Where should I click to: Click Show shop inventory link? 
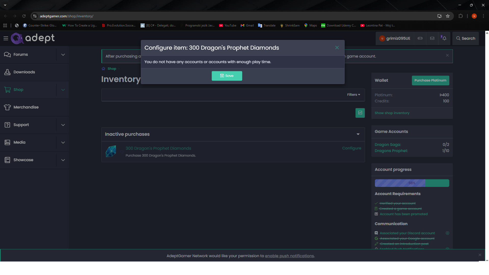coord(392,113)
